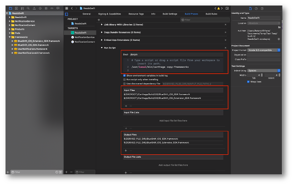
Task: Click the Organization field
Action: (264, 55)
